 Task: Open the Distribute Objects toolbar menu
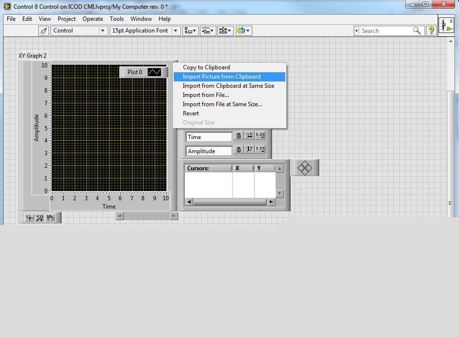pos(208,31)
